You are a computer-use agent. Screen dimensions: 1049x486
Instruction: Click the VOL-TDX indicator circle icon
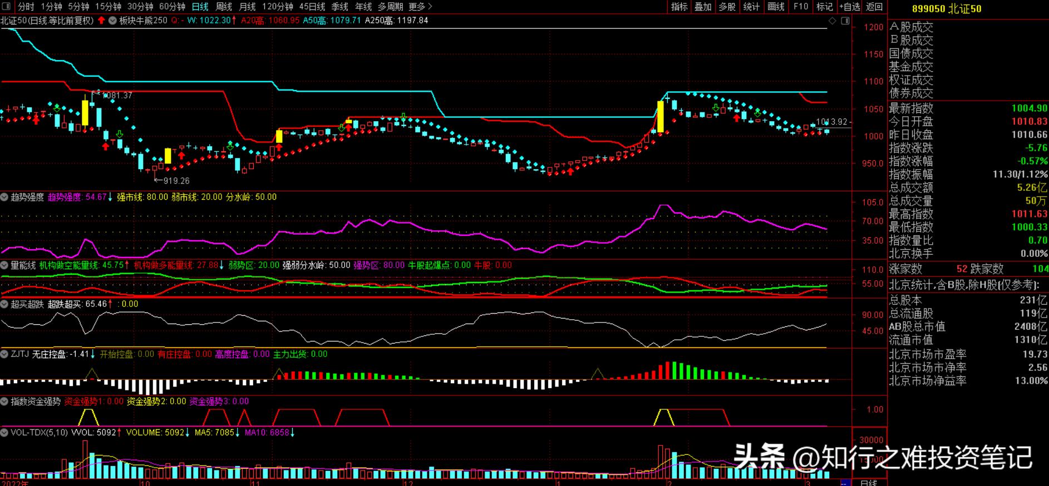4,433
